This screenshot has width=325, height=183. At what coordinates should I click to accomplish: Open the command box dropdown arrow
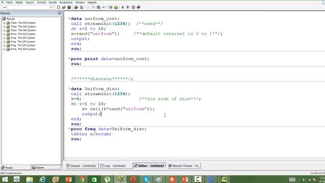click(51, 7)
